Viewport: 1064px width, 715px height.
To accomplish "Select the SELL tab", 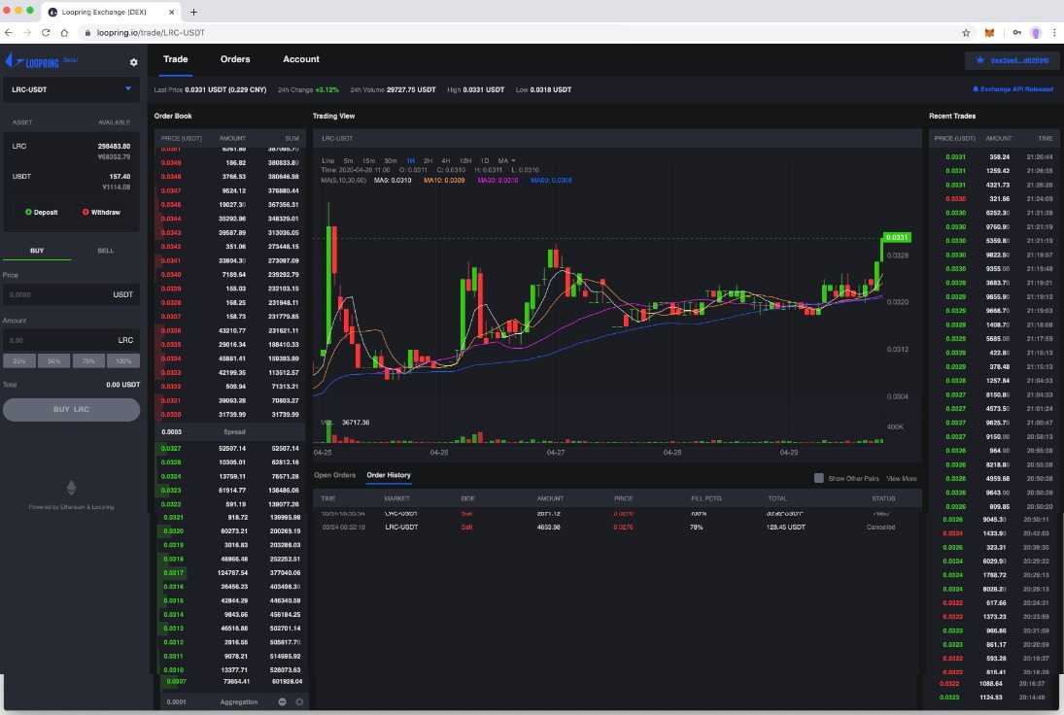I will click(105, 251).
